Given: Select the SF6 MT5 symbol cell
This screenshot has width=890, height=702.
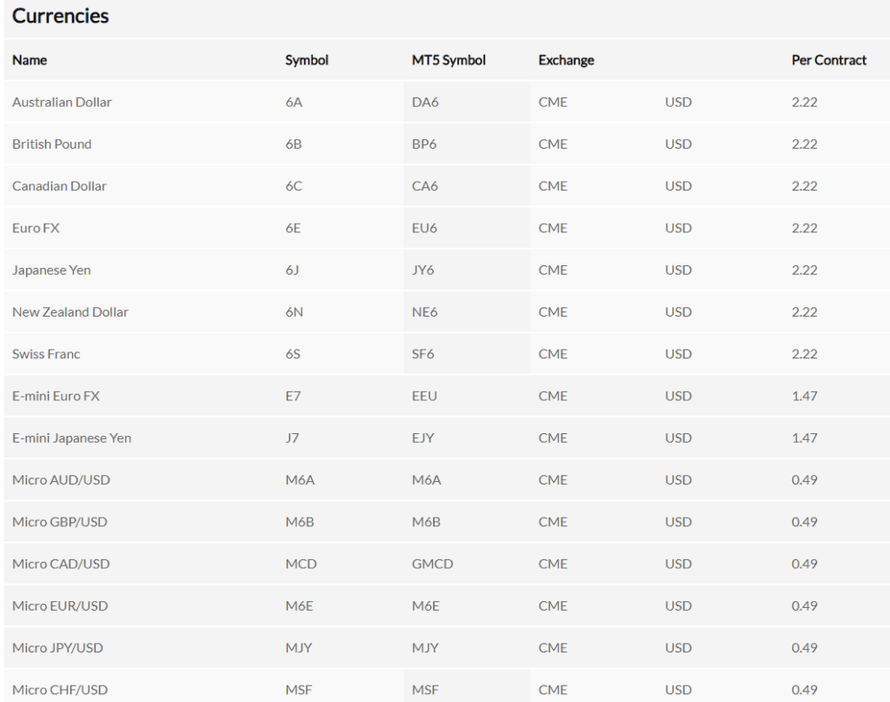Looking at the screenshot, I should [x=424, y=354].
